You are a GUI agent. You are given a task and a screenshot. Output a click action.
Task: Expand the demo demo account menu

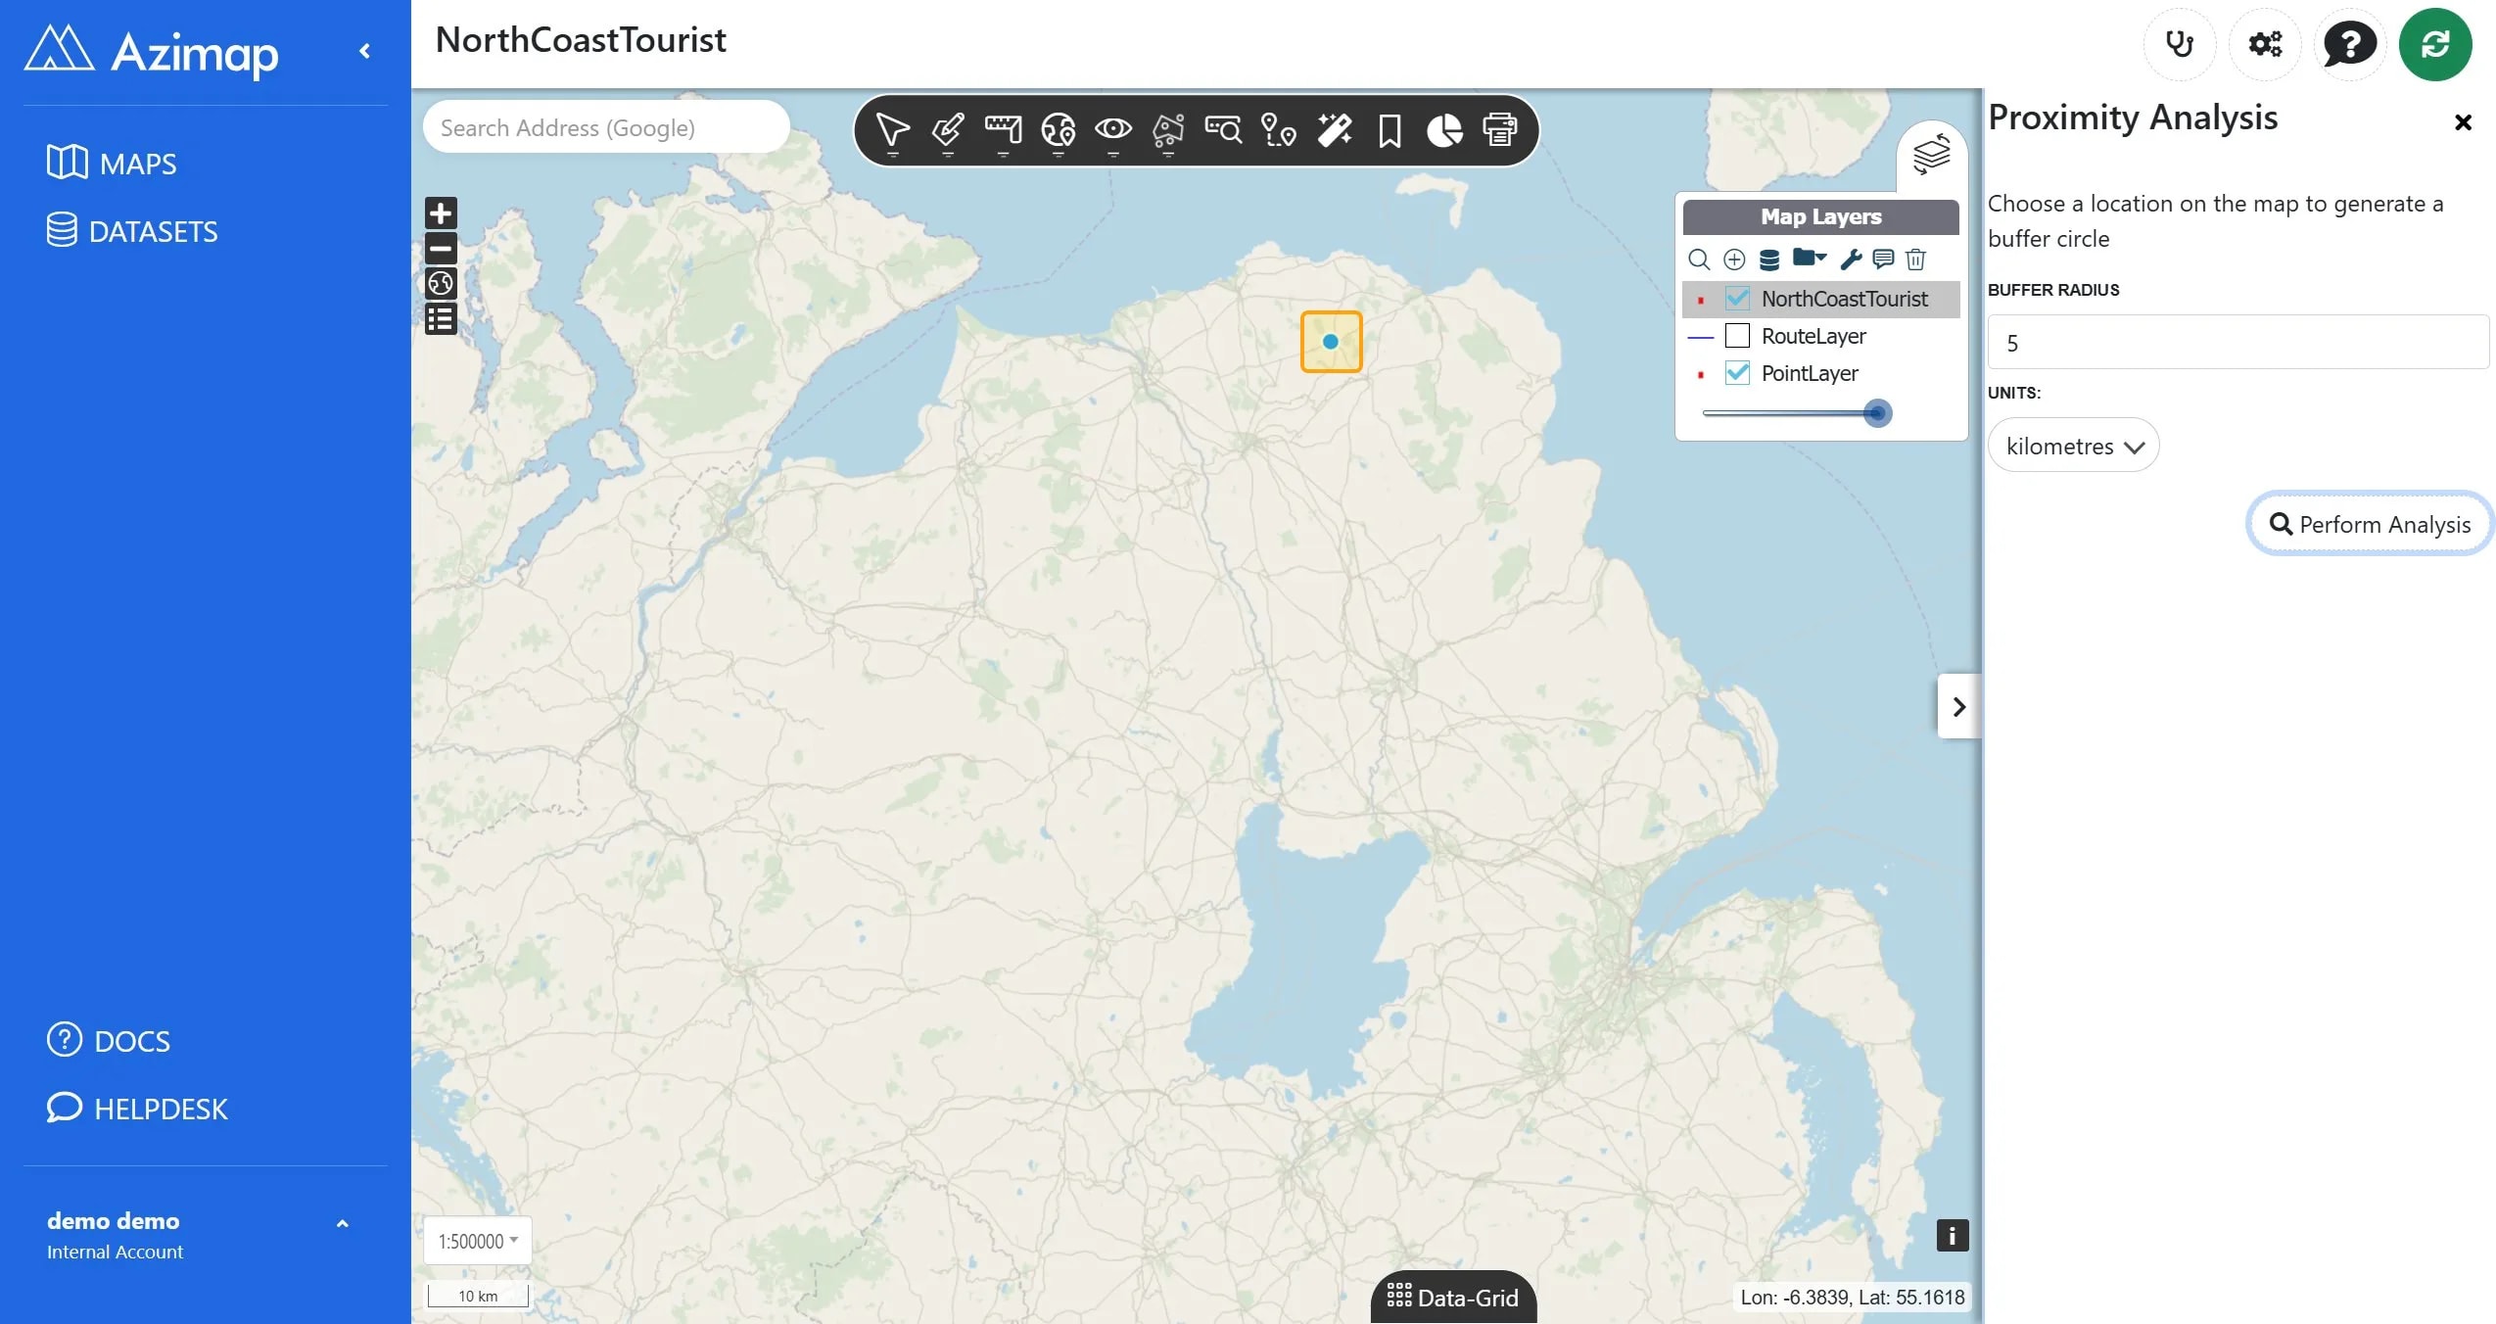tap(342, 1223)
